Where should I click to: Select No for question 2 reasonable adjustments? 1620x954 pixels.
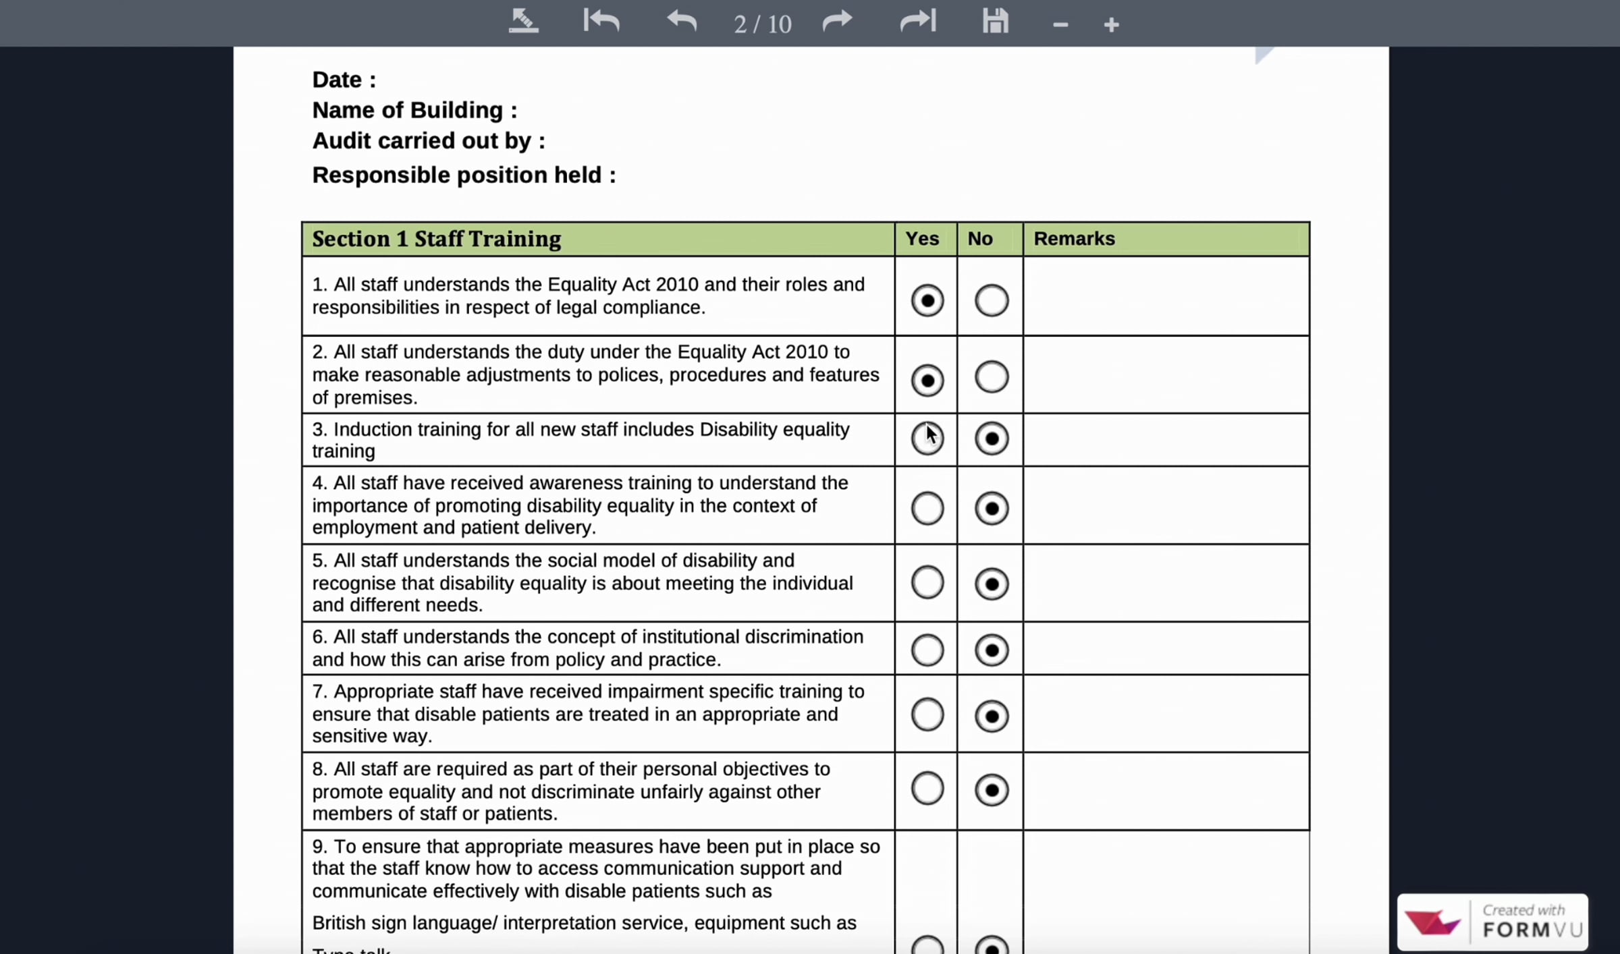click(991, 377)
